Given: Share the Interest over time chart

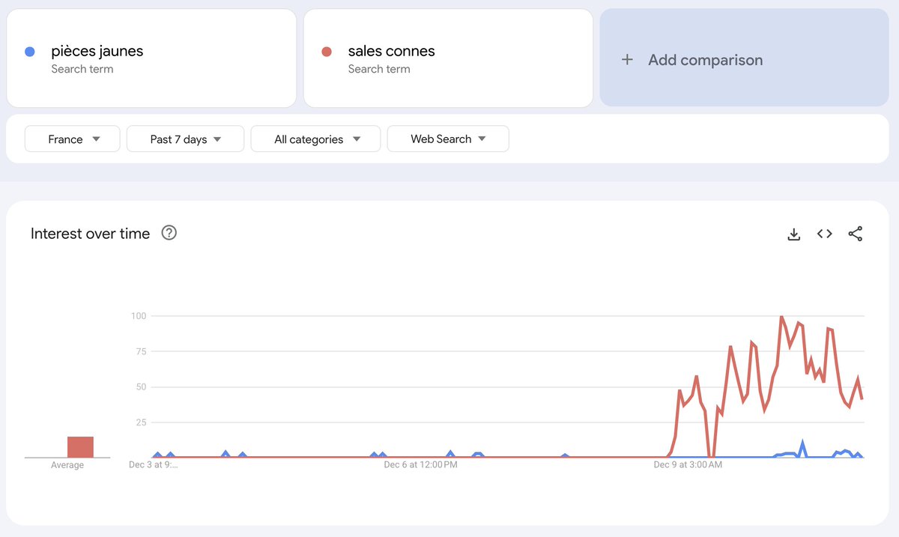Looking at the screenshot, I should click(x=856, y=234).
